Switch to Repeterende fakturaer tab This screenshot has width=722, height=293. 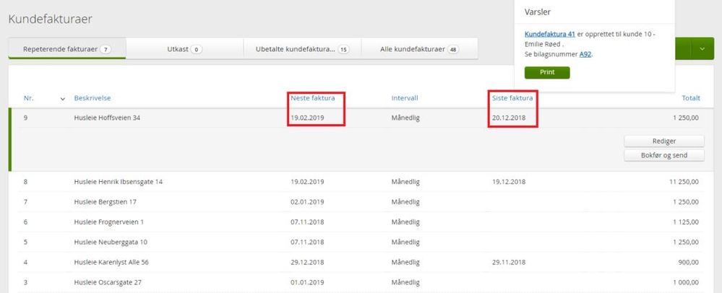67,49
